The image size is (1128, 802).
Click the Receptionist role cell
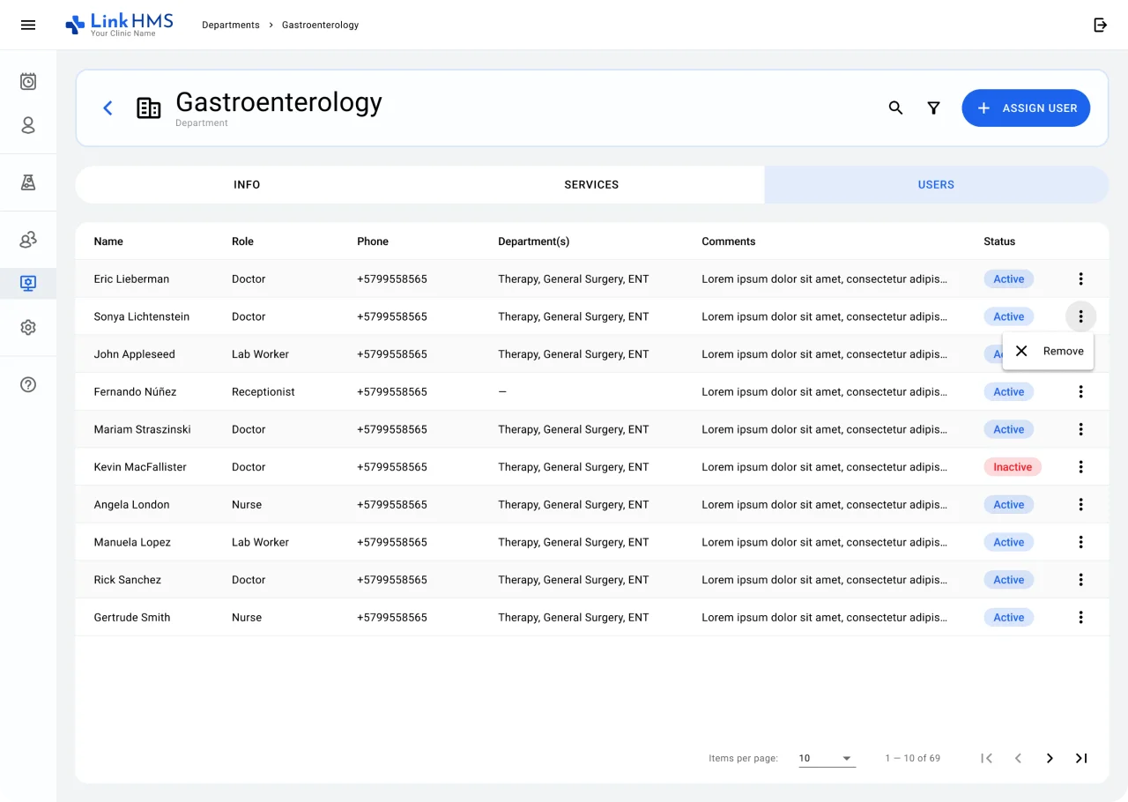263,391
